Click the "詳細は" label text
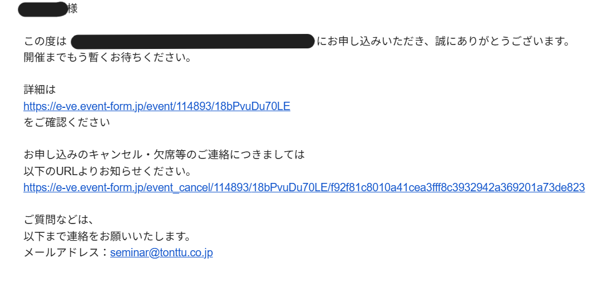Viewport: 607px width, 288px height. pos(40,90)
